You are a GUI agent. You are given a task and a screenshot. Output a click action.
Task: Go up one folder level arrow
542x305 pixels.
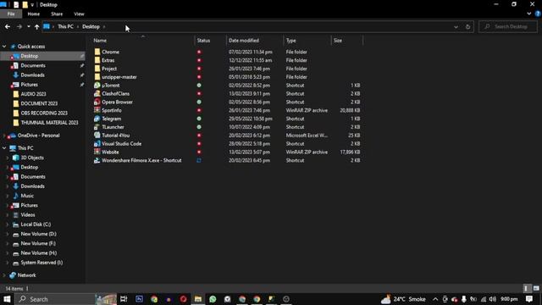(36, 26)
